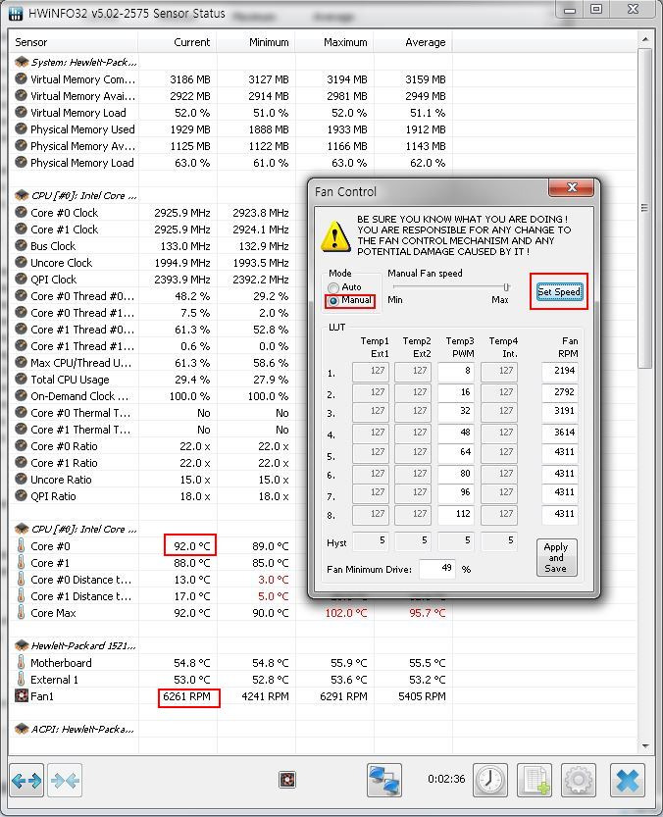The height and width of the screenshot is (817, 663).
Task: Click the Maximum column header
Action: pos(334,42)
